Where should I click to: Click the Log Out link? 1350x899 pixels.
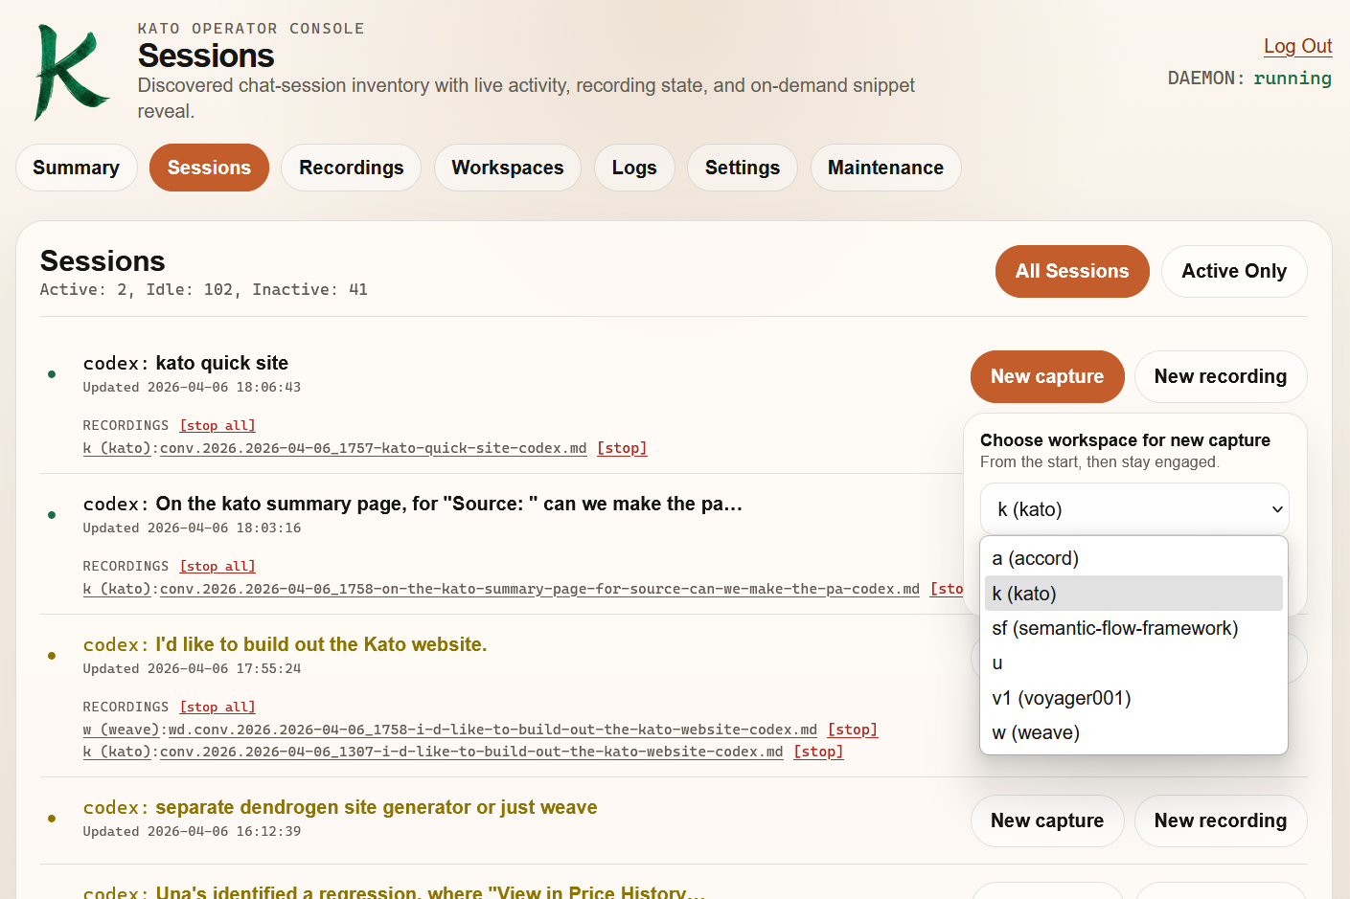[1297, 46]
